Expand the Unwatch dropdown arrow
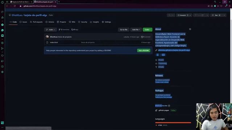Screen dimensions: 232x130 [x=190, y=15]
